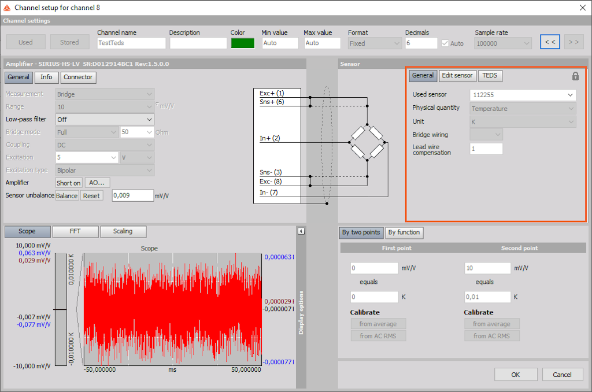Open the Format dropdown
The width and height of the screenshot is (592, 392).
(x=375, y=43)
